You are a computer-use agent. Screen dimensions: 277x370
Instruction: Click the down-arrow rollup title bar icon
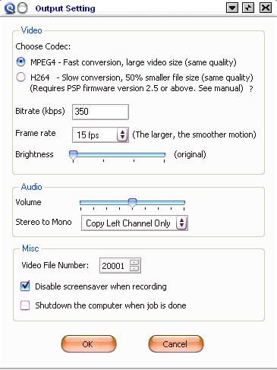[x=232, y=8]
